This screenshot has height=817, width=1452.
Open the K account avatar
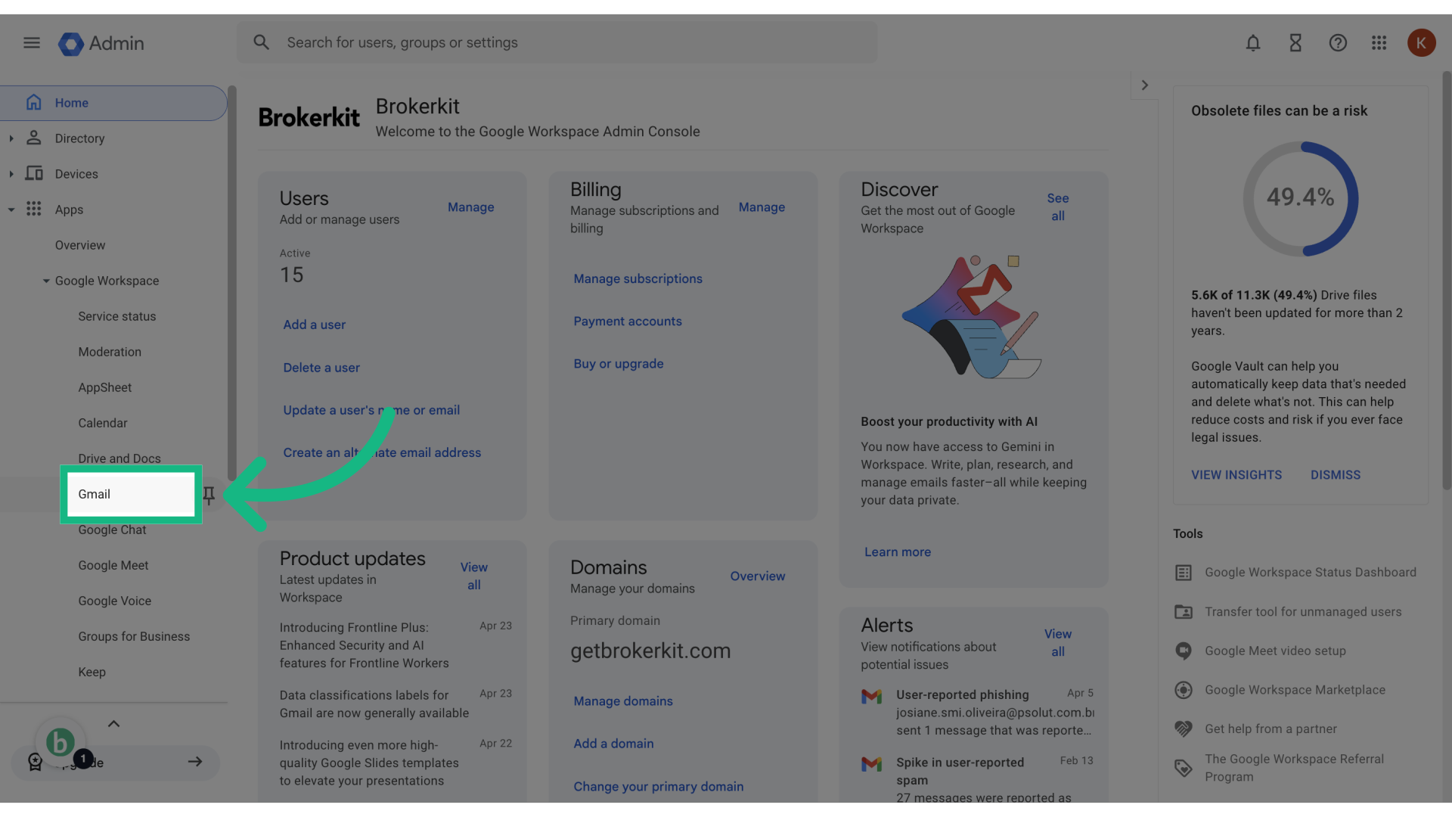click(1422, 43)
